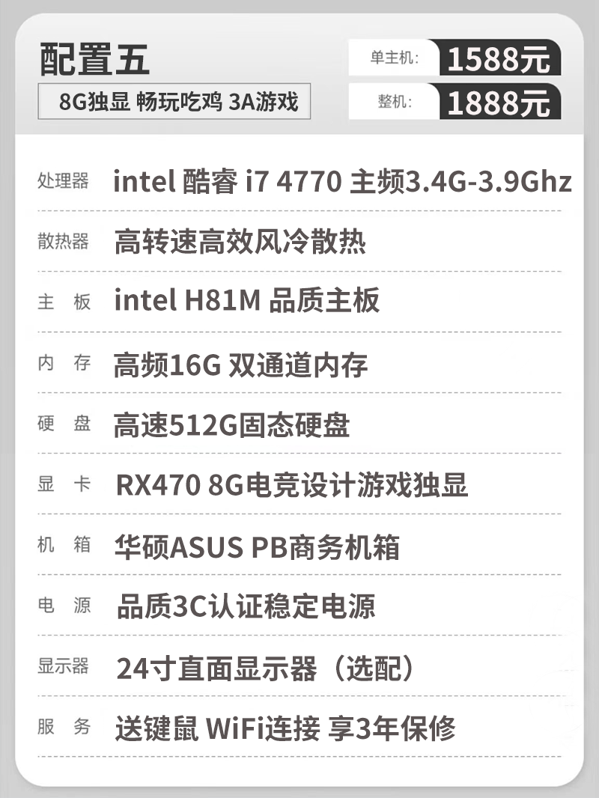Select the 8G独显 畅玩吃鸡 3A游戏 banner
599x798 pixels.
[x=174, y=101]
